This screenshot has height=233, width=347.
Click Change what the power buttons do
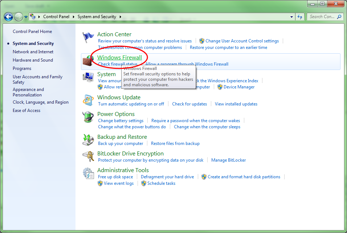132,127
